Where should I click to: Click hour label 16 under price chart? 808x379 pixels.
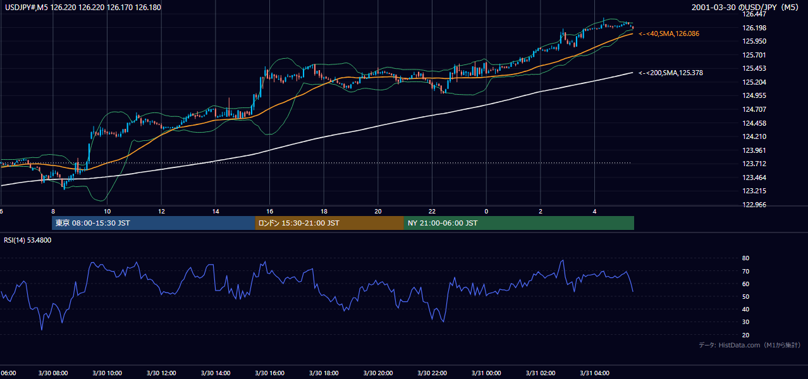point(269,211)
